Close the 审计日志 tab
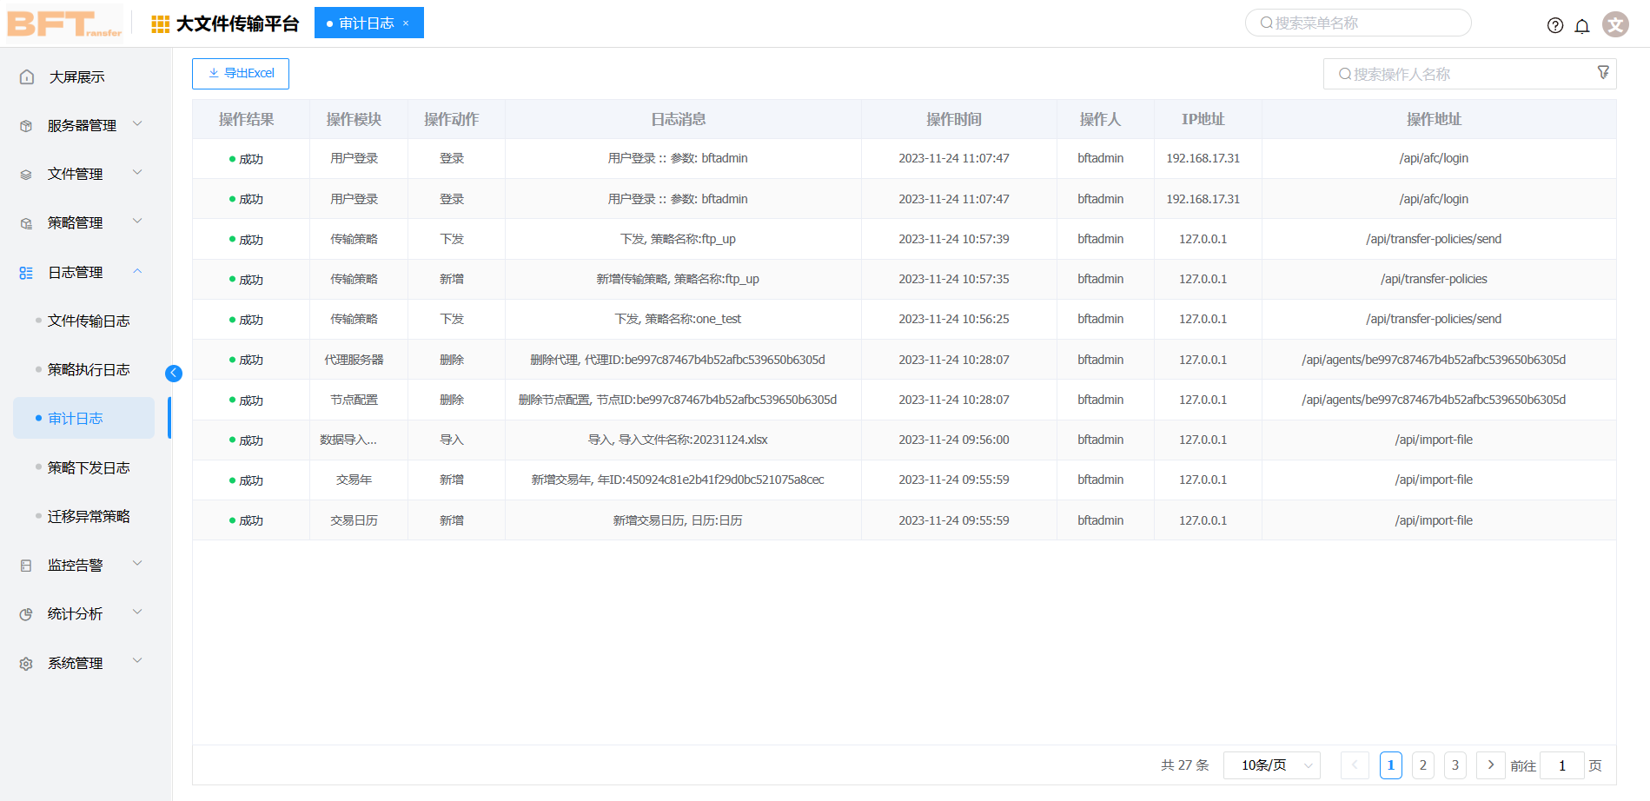Viewport: 1650px width, 801px height. pos(406,23)
